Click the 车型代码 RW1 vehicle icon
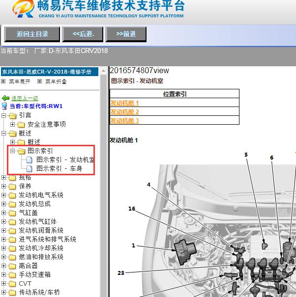The height and width of the screenshot is (297, 296). [x=4, y=106]
